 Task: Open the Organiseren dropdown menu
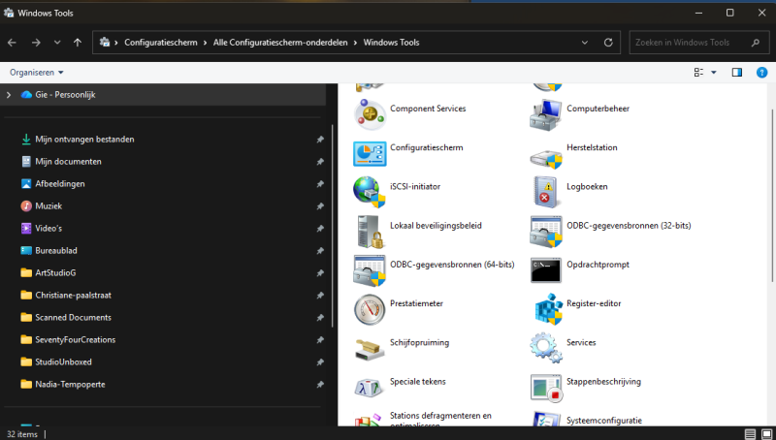point(37,72)
